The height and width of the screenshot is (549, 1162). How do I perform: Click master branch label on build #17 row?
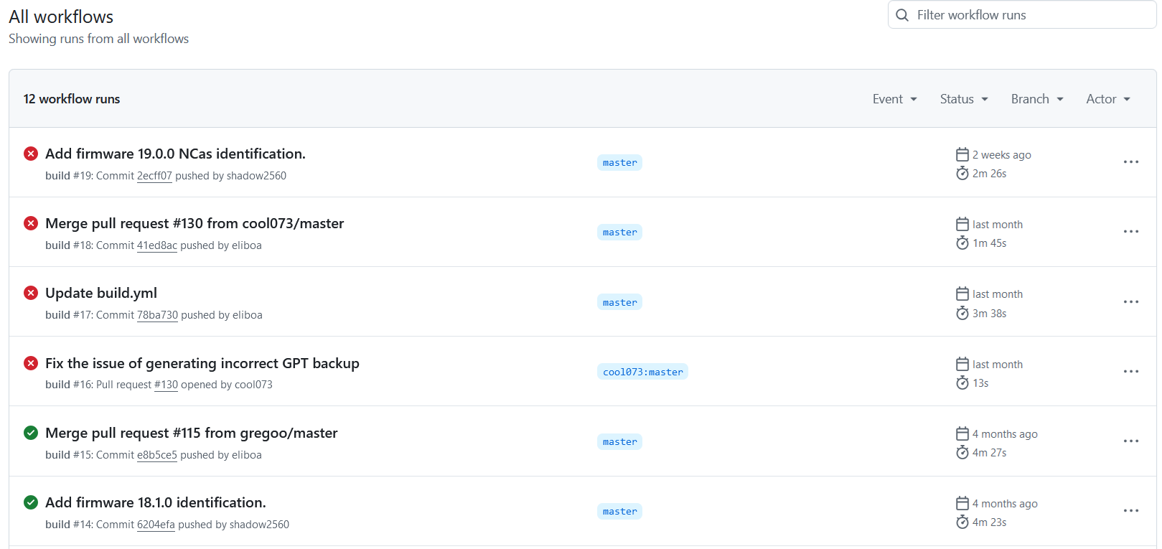619,303
